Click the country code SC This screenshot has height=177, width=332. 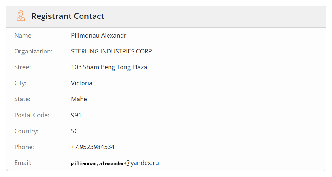[75, 131]
